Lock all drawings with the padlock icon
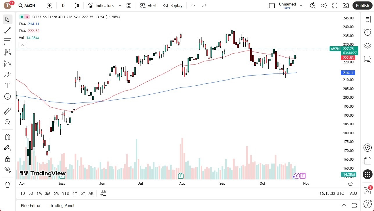 tap(8, 159)
